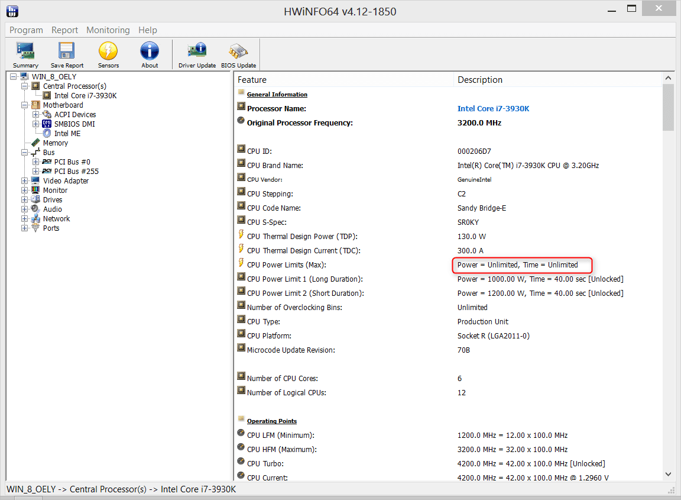681x500 pixels.
Task: Expand the PCI Bus #255 node
Action: coord(36,172)
